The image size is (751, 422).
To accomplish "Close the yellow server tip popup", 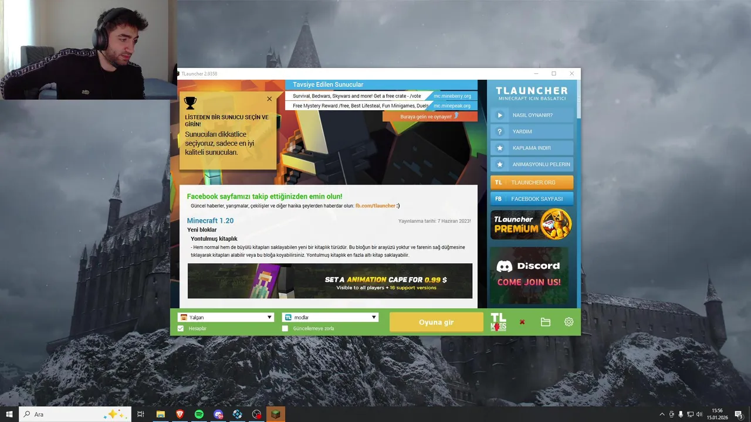I will click(x=269, y=99).
